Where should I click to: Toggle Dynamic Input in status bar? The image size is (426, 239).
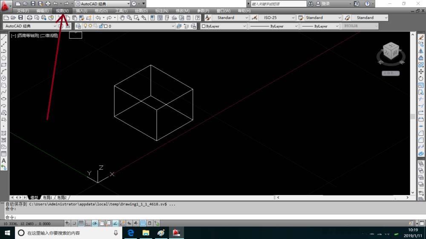[129, 223]
